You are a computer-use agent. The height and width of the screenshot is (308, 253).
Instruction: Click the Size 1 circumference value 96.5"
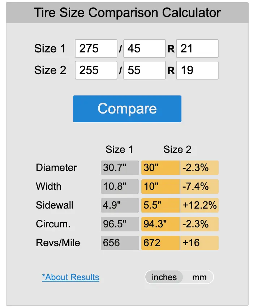point(120,224)
